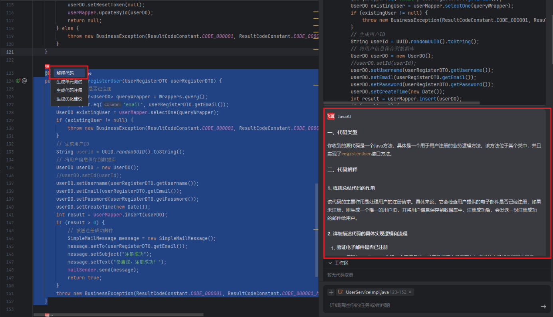Click line number 121 in the gutter
The image size is (553, 317).
point(10,52)
